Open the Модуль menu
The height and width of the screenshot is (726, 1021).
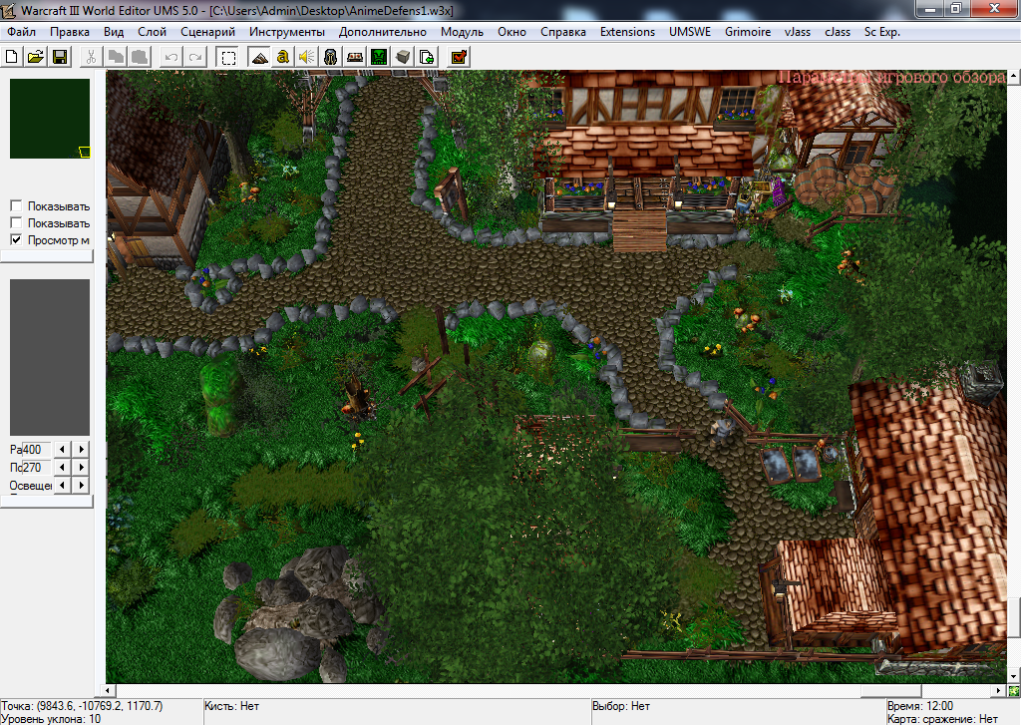(462, 32)
